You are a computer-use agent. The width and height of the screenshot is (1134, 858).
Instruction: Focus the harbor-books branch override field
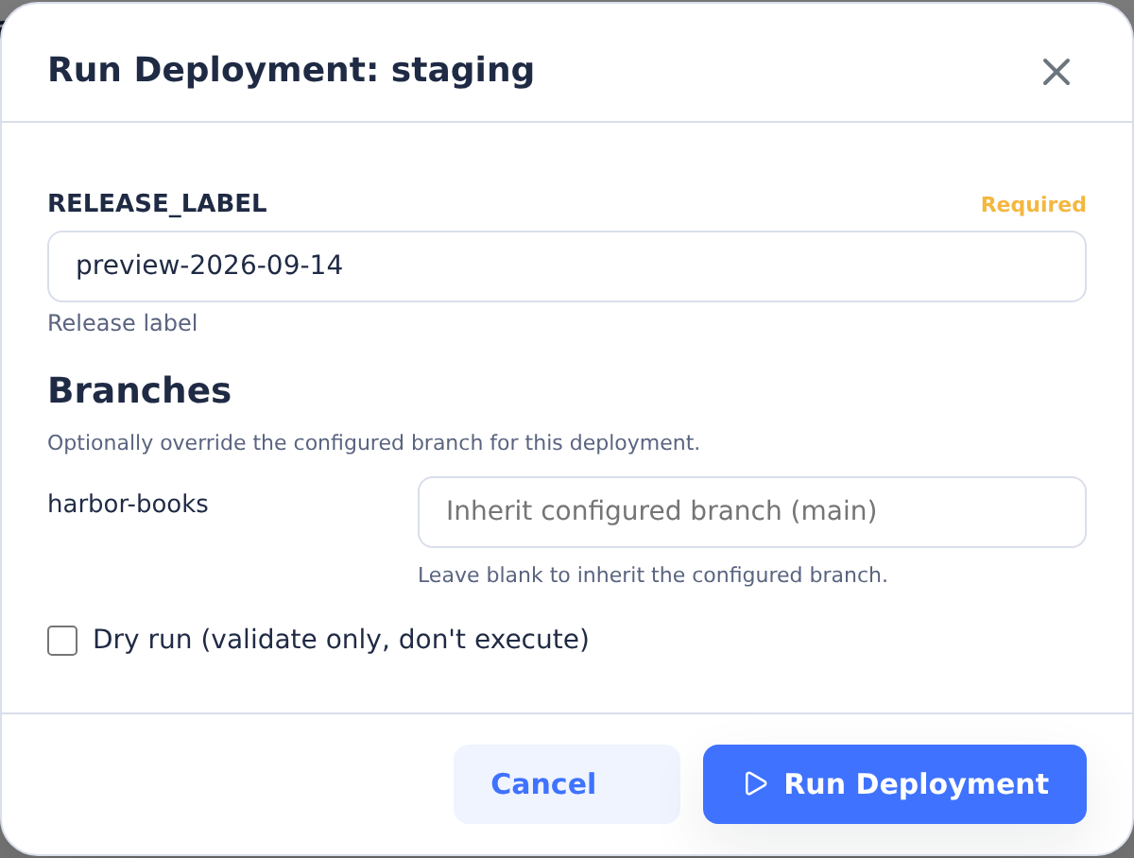coord(752,512)
